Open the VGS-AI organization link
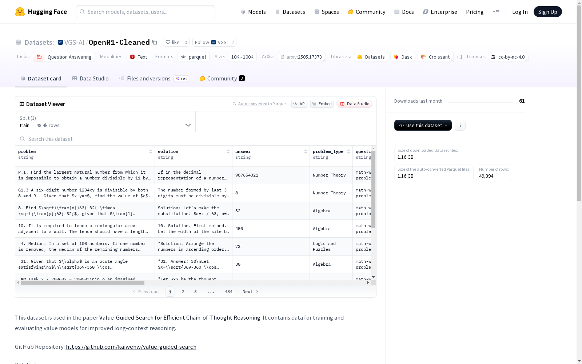This screenshot has height=364, width=582. [x=74, y=42]
